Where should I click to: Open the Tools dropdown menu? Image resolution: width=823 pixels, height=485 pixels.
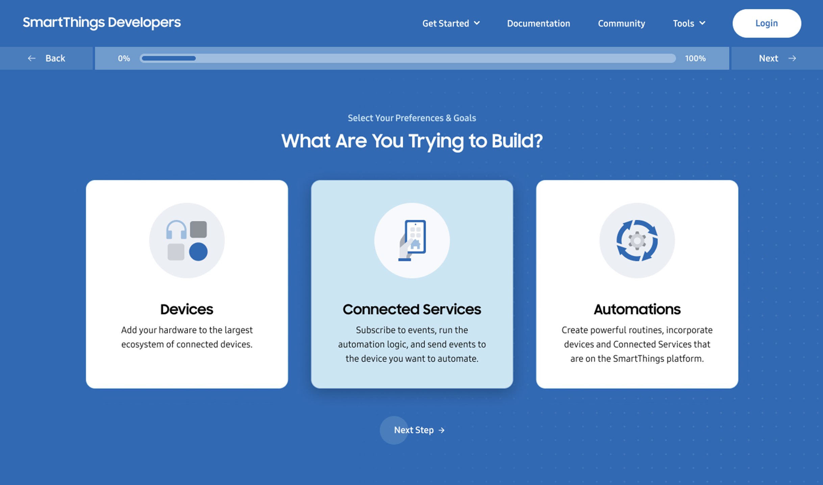coord(683,23)
